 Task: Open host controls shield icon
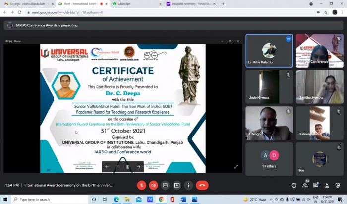click(338, 185)
